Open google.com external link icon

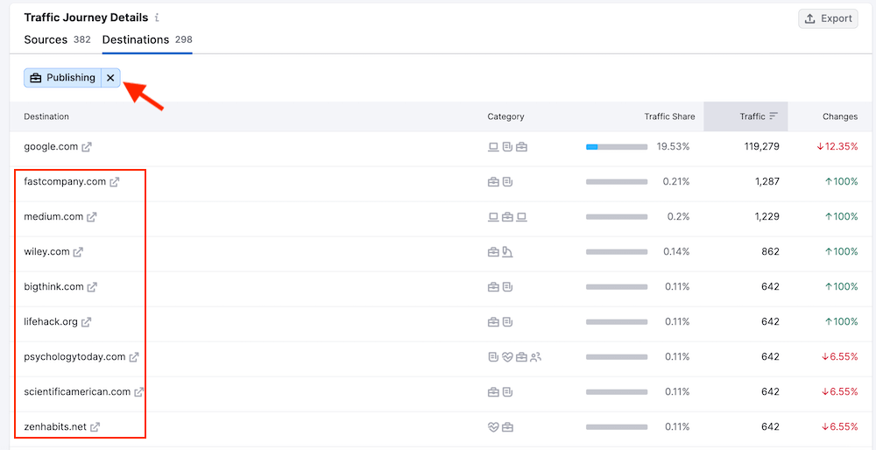(87, 147)
